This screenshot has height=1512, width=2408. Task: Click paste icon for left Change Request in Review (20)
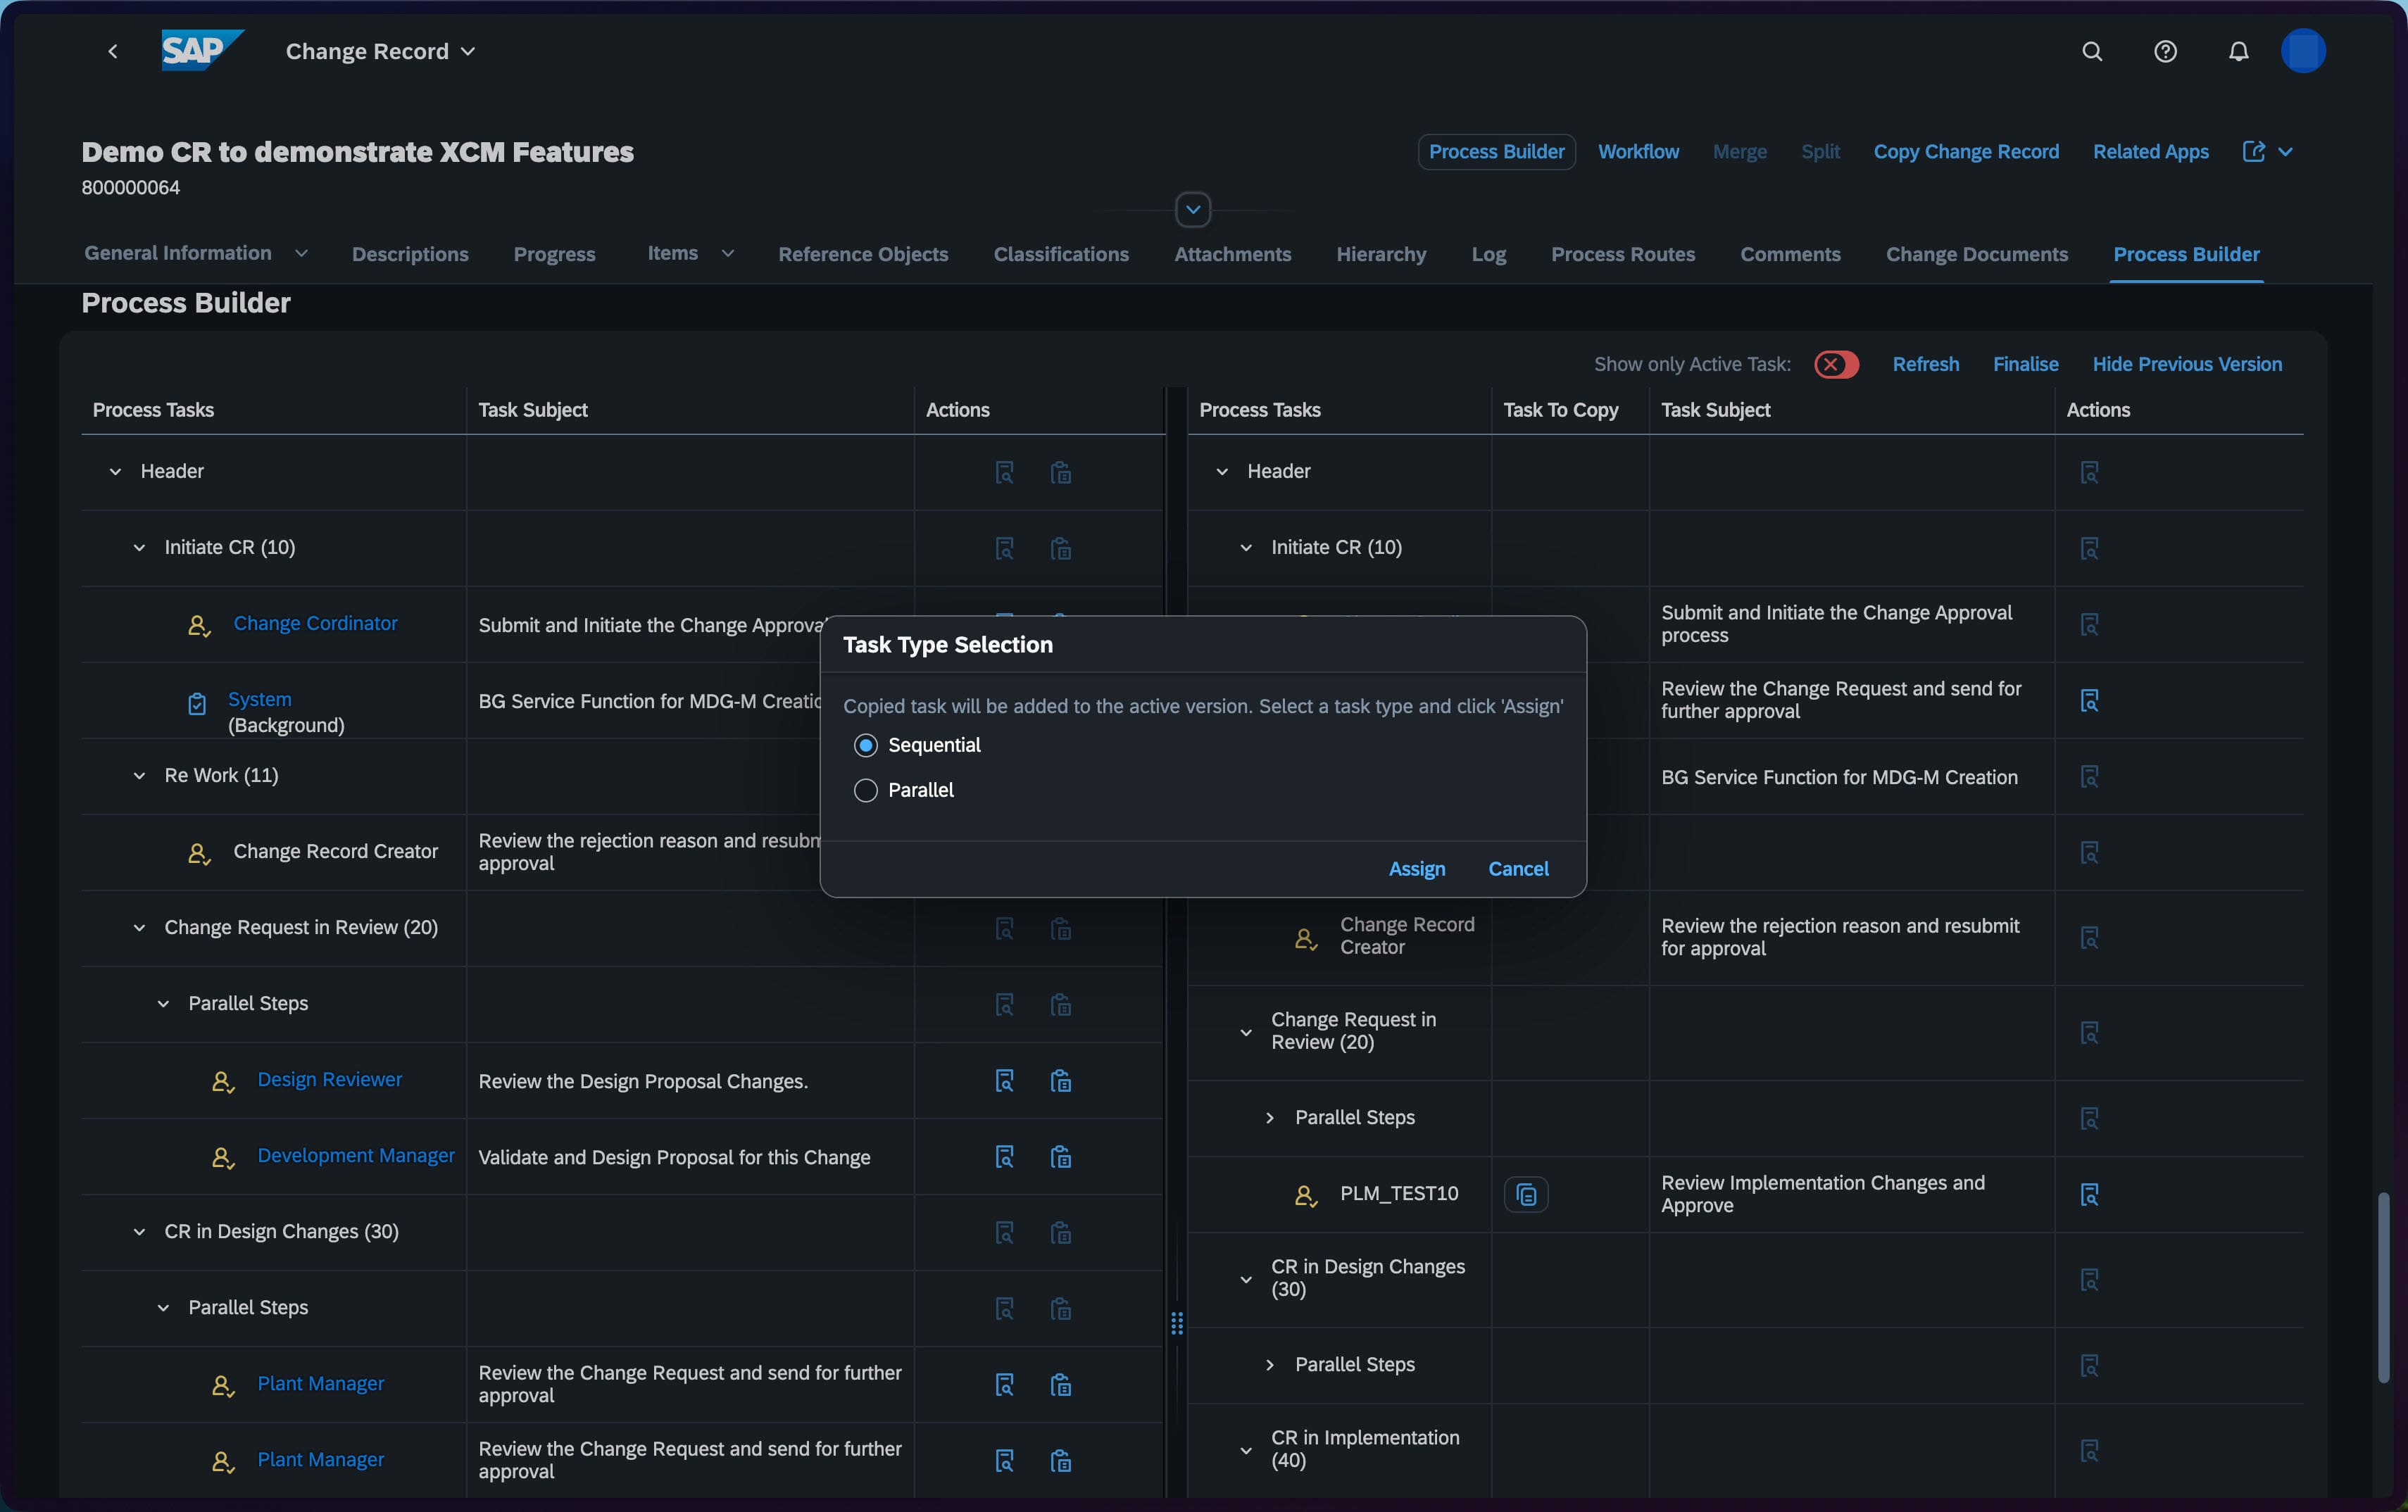(x=1061, y=929)
